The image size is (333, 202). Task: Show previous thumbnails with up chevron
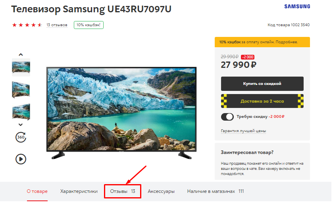(21, 55)
